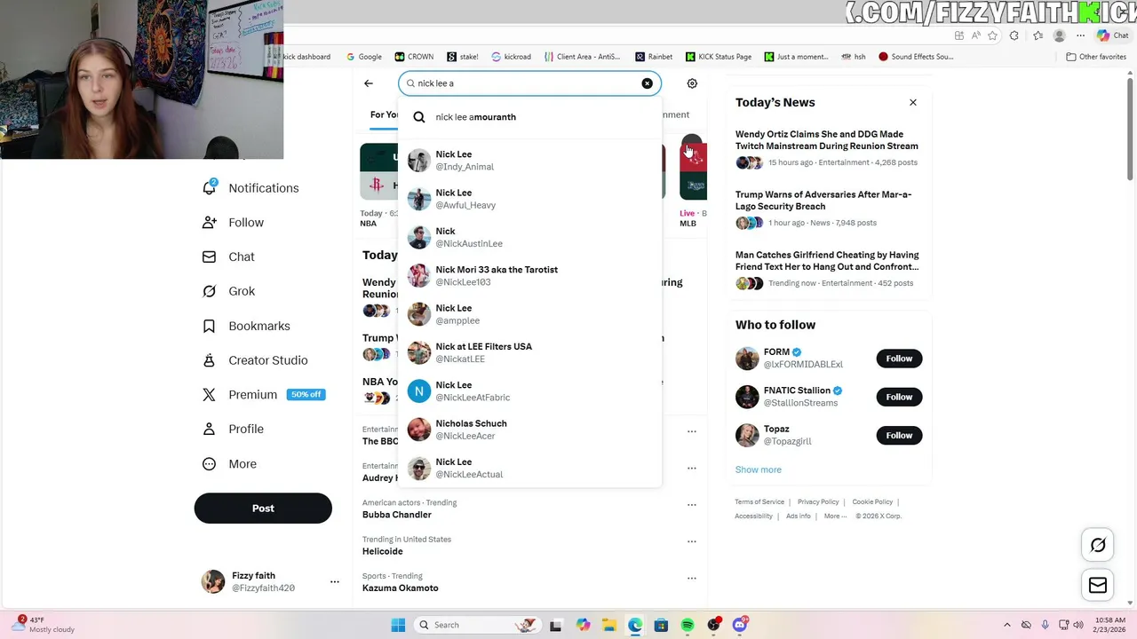Viewport: 1137px width, 639px height.
Task: Show hidden system tray icons
Action: [x=1006, y=625]
